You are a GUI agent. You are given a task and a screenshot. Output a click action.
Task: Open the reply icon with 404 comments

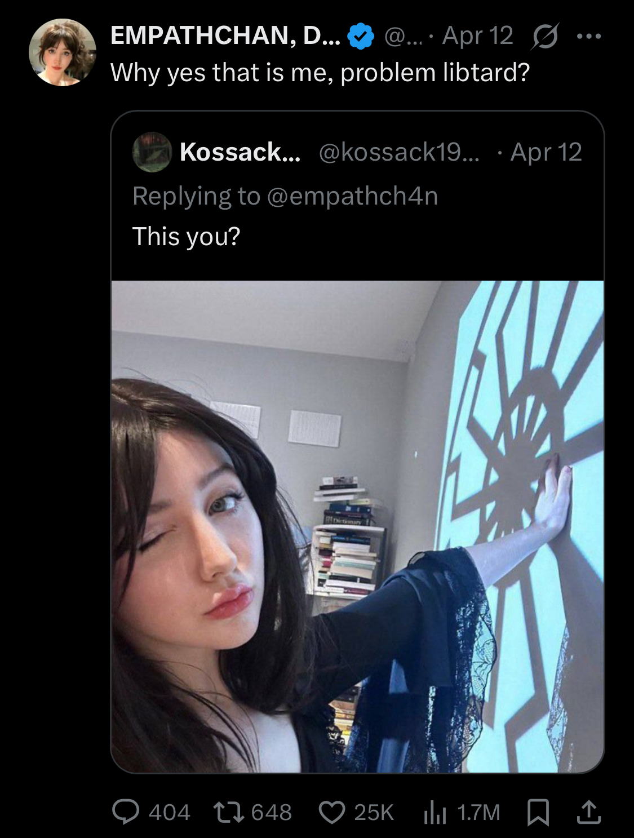coord(126,812)
